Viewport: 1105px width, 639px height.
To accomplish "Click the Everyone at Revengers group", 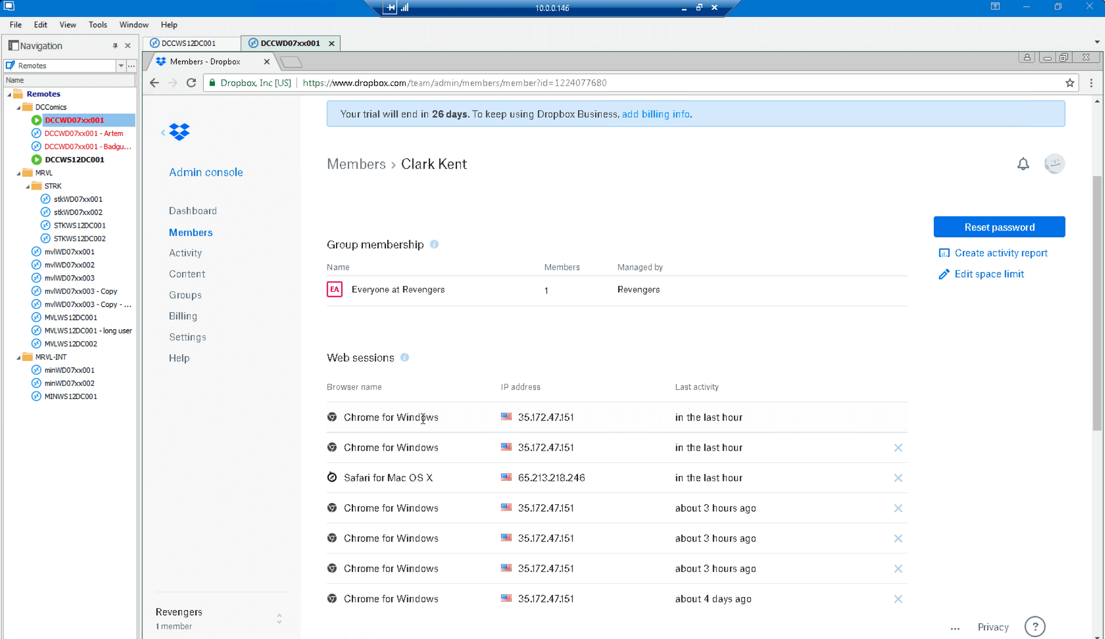I will (x=398, y=290).
